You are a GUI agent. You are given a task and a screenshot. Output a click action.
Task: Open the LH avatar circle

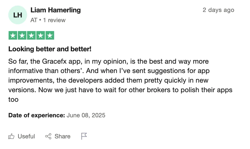[x=18, y=15]
